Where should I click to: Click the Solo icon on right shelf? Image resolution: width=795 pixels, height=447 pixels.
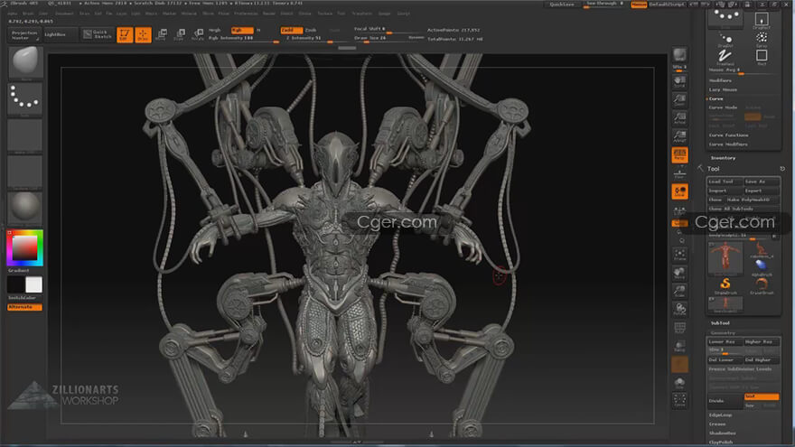[679, 383]
